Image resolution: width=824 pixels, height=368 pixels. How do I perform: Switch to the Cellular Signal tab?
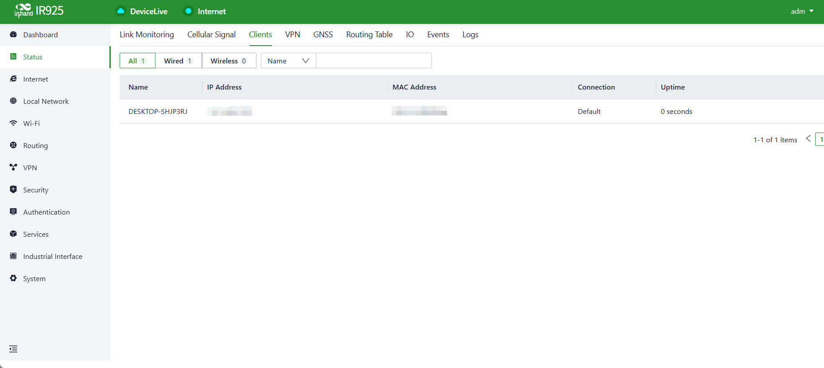[x=211, y=35]
